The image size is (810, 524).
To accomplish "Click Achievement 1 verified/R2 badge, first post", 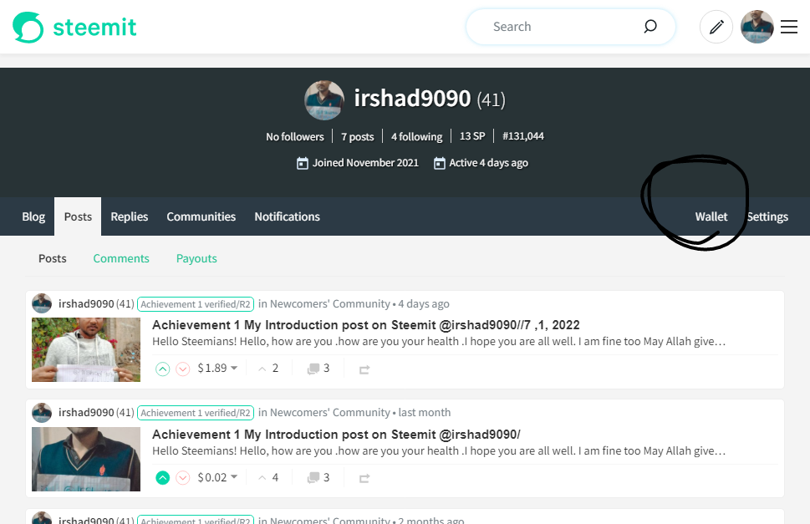I will click(x=196, y=304).
